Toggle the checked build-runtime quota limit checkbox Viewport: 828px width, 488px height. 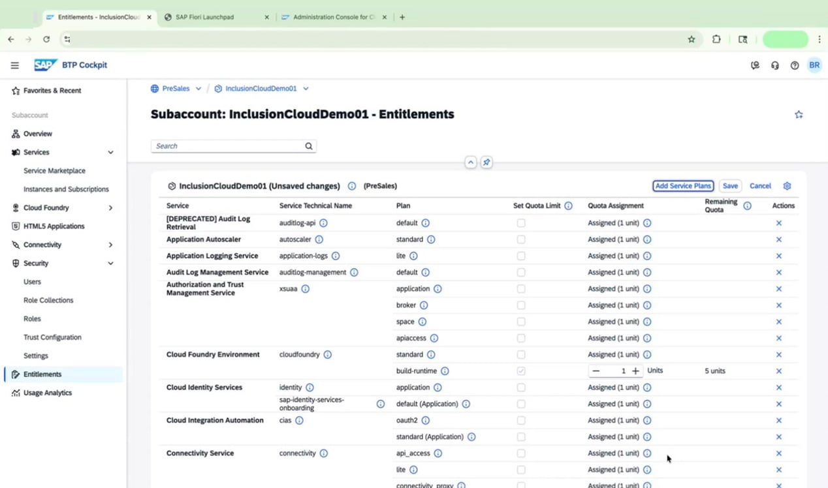[521, 371]
